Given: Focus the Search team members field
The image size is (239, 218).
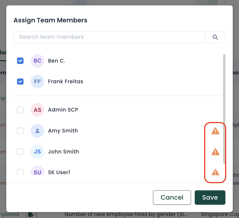Looking at the screenshot, I should coord(109,37).
